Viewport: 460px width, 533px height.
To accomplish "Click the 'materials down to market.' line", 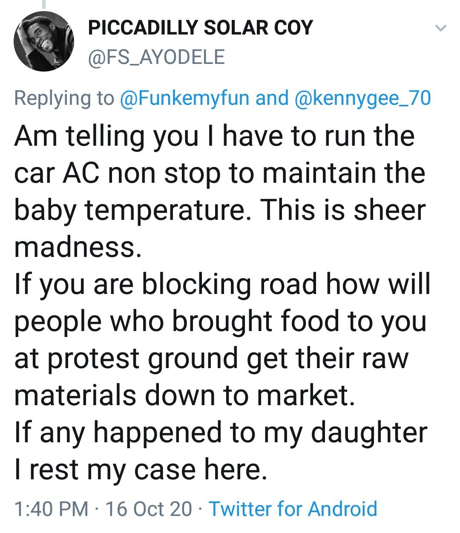I will [184, 395].
